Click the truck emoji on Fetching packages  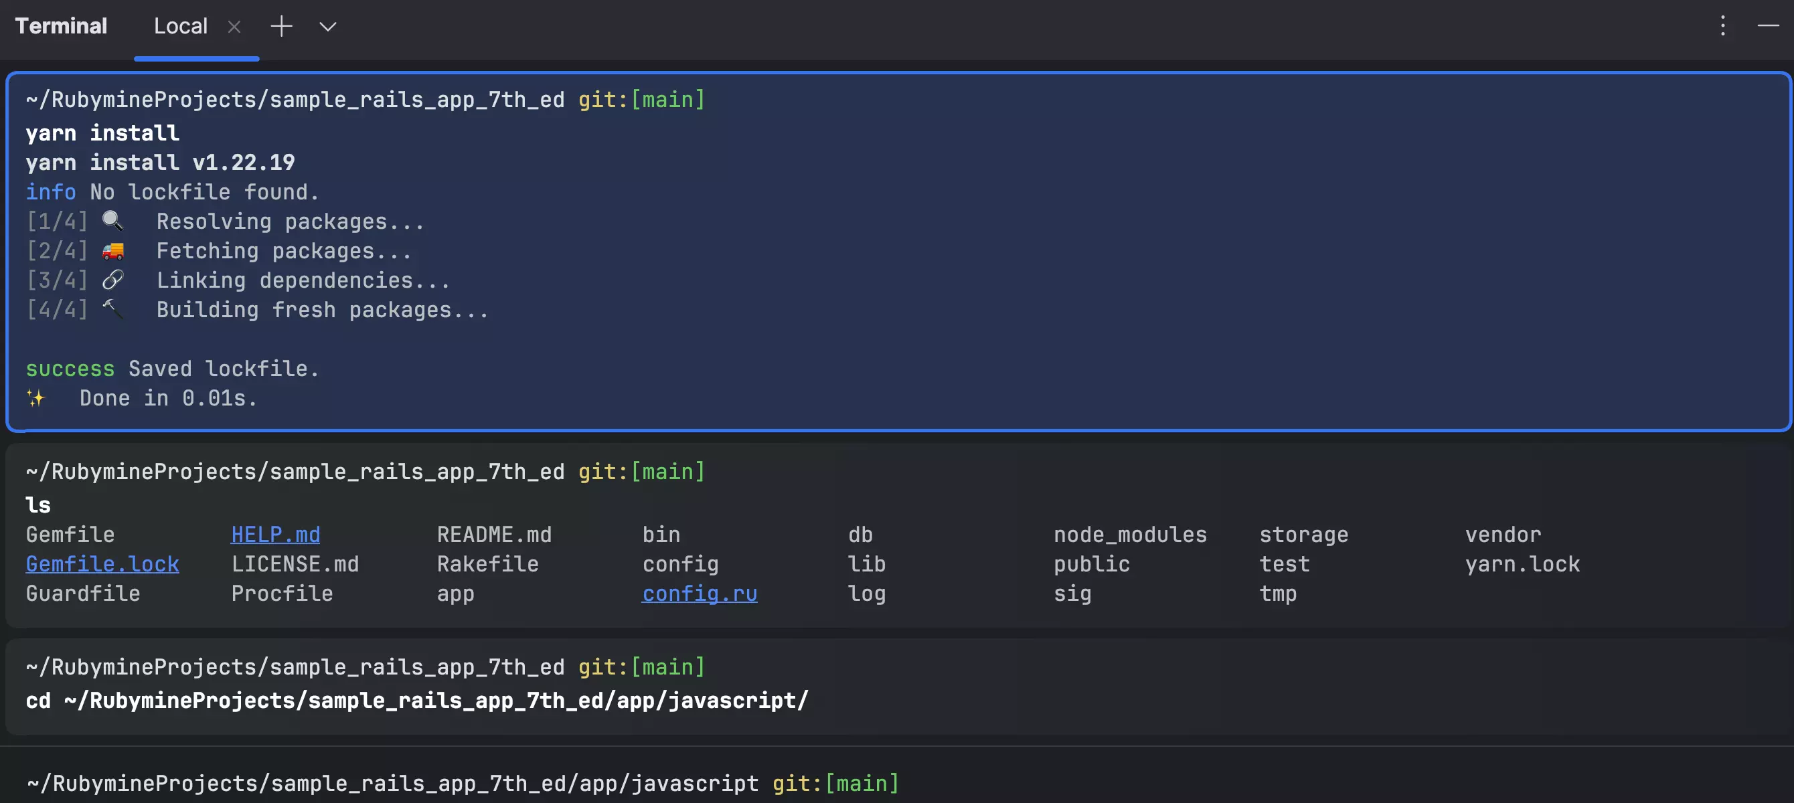click(x=112, y=251)
